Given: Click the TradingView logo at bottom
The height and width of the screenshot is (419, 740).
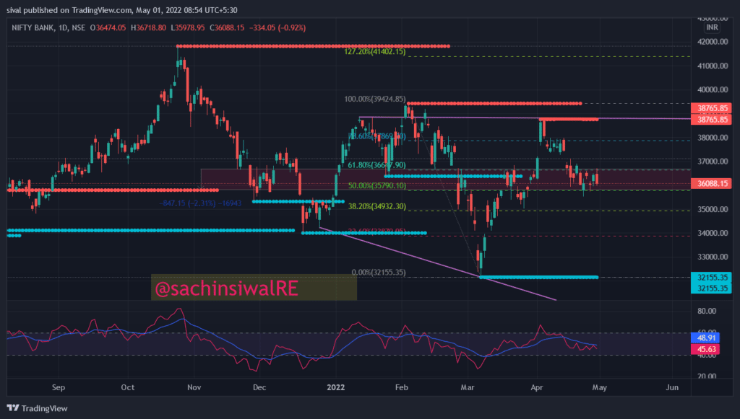Looking at the screenshot, I should (x=38, y=408).
